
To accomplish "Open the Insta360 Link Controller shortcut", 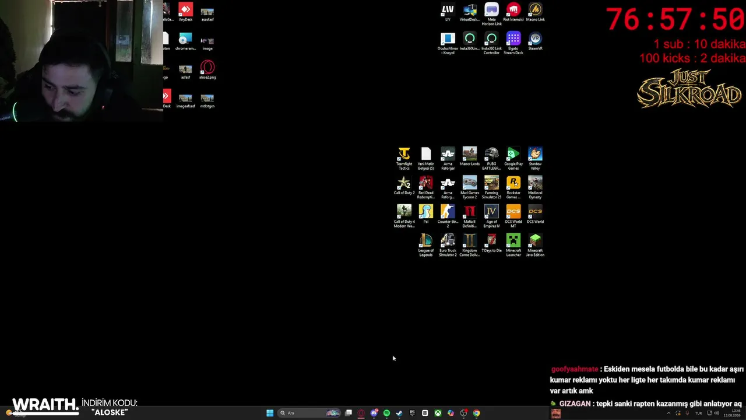I will (x=491, y=44).
